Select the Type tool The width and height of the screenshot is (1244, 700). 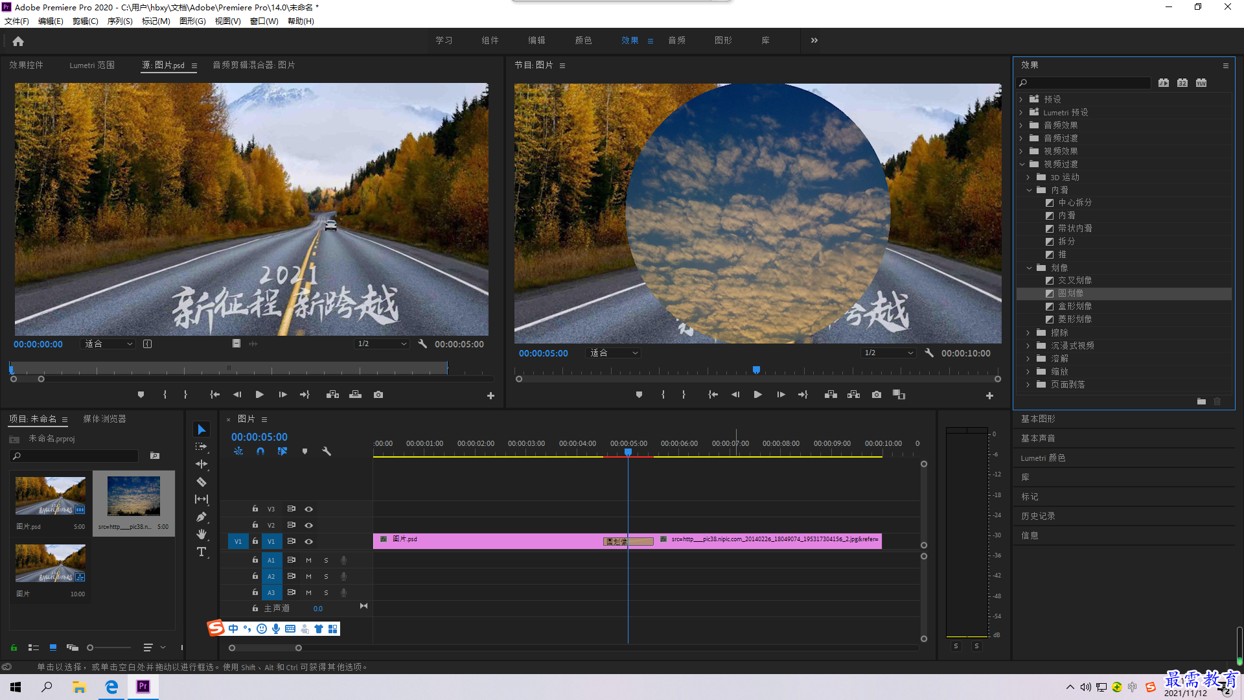[202, 552]
